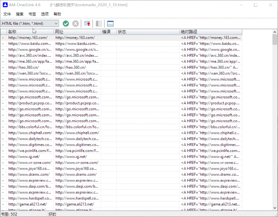This screenshot has width=278, height=217.
Task: Open the 书签 menu
Action: point(32,14)
